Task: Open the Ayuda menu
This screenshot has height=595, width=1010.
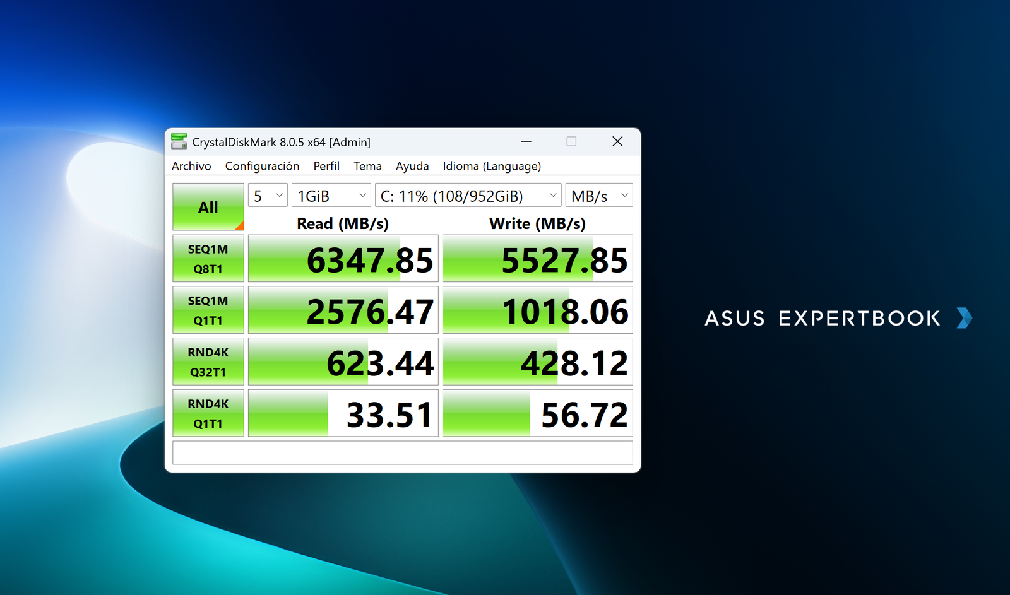Action: click(x=412, y=166)
